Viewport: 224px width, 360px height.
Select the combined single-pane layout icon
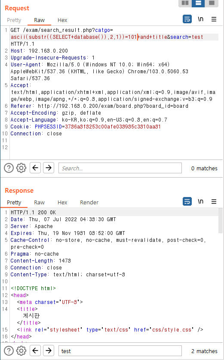212,3
